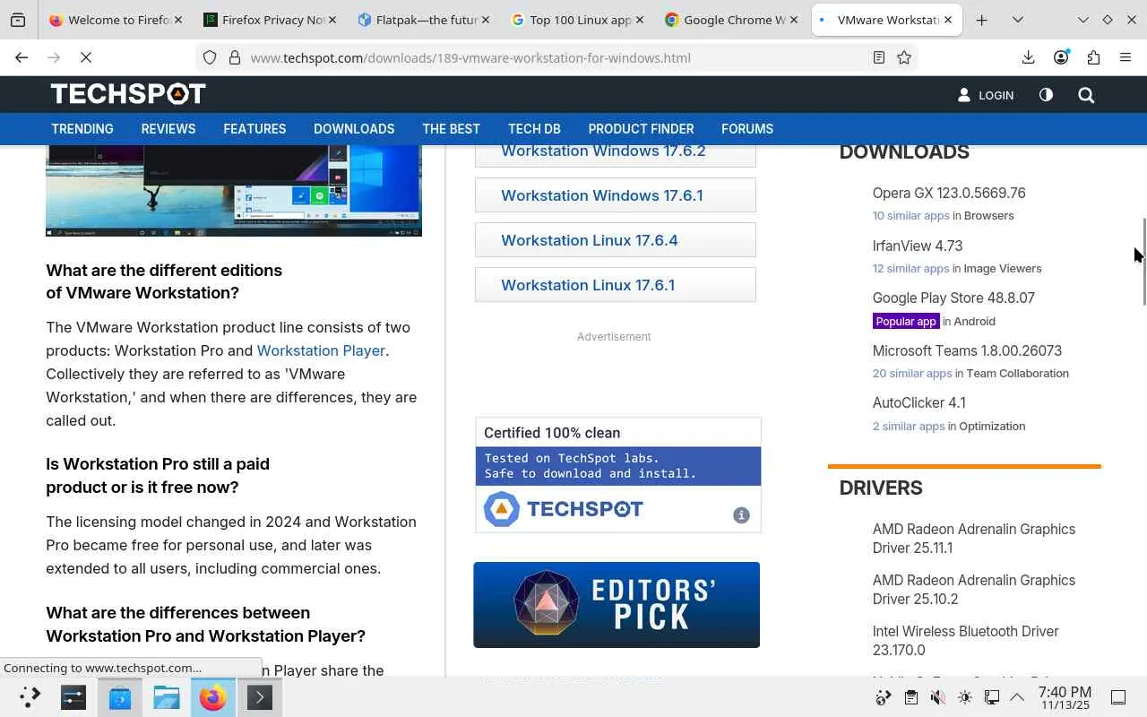Image resolution: width=1147 pixels, height=717 pixels.
Task: Open the Firefox downloads panel
Action: click(x=1028, y=57)
